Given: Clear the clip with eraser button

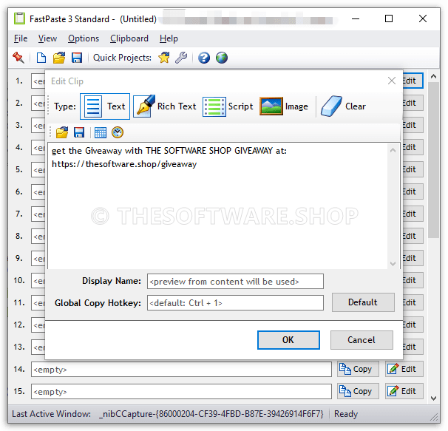Looking at the screenshot, I should point(343,106).
